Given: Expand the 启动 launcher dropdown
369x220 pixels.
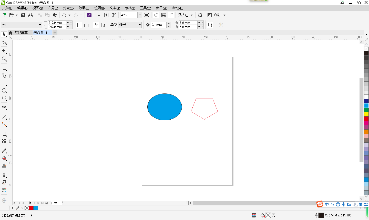Looking at the screenshot, I should (224, 15).
